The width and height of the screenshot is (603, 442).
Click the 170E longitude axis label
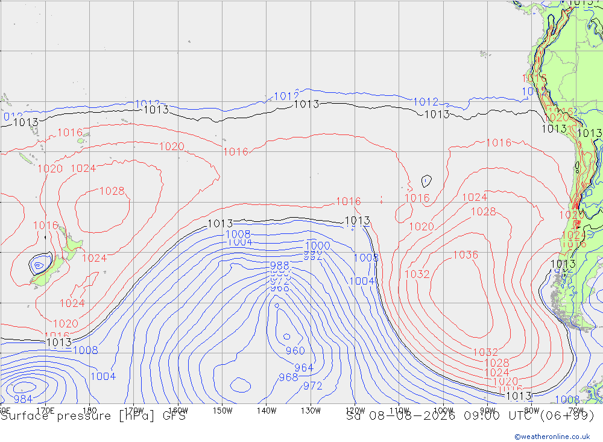[x=45, y=411]
